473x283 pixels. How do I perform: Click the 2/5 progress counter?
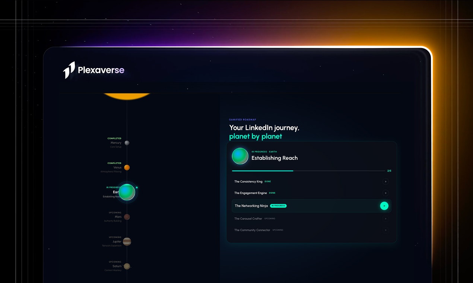(x=389, y=171)
